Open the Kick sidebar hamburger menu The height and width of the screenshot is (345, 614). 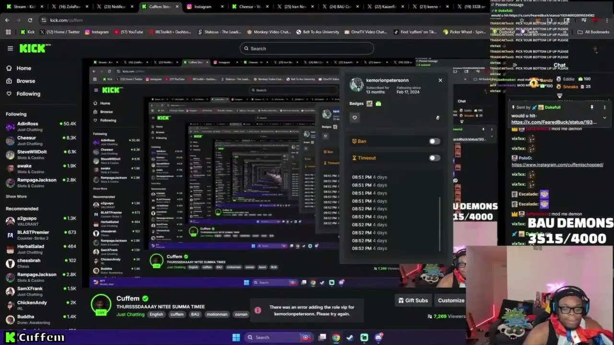10,48
